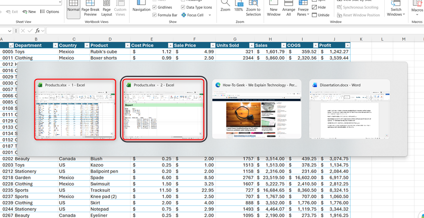Switch to How-To Geek Edge window
424x218 pixels.
[x=257, y=109]
